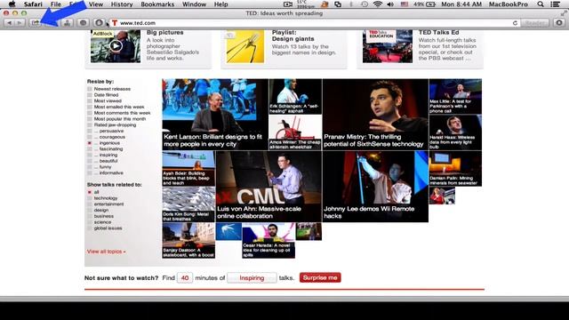Screen dimensions: 569x320
Task: Open Spotlight search magnifier
Action: click(x=541, y=4)
